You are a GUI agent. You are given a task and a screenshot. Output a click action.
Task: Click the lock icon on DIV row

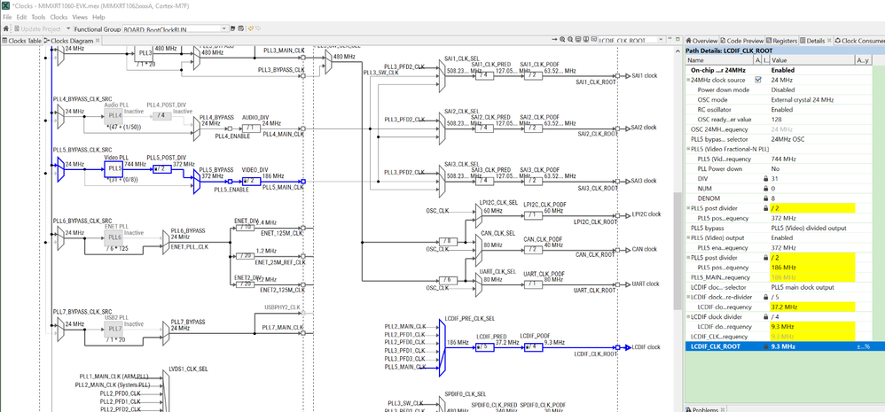pyautogui.click(x=765, y=179)
